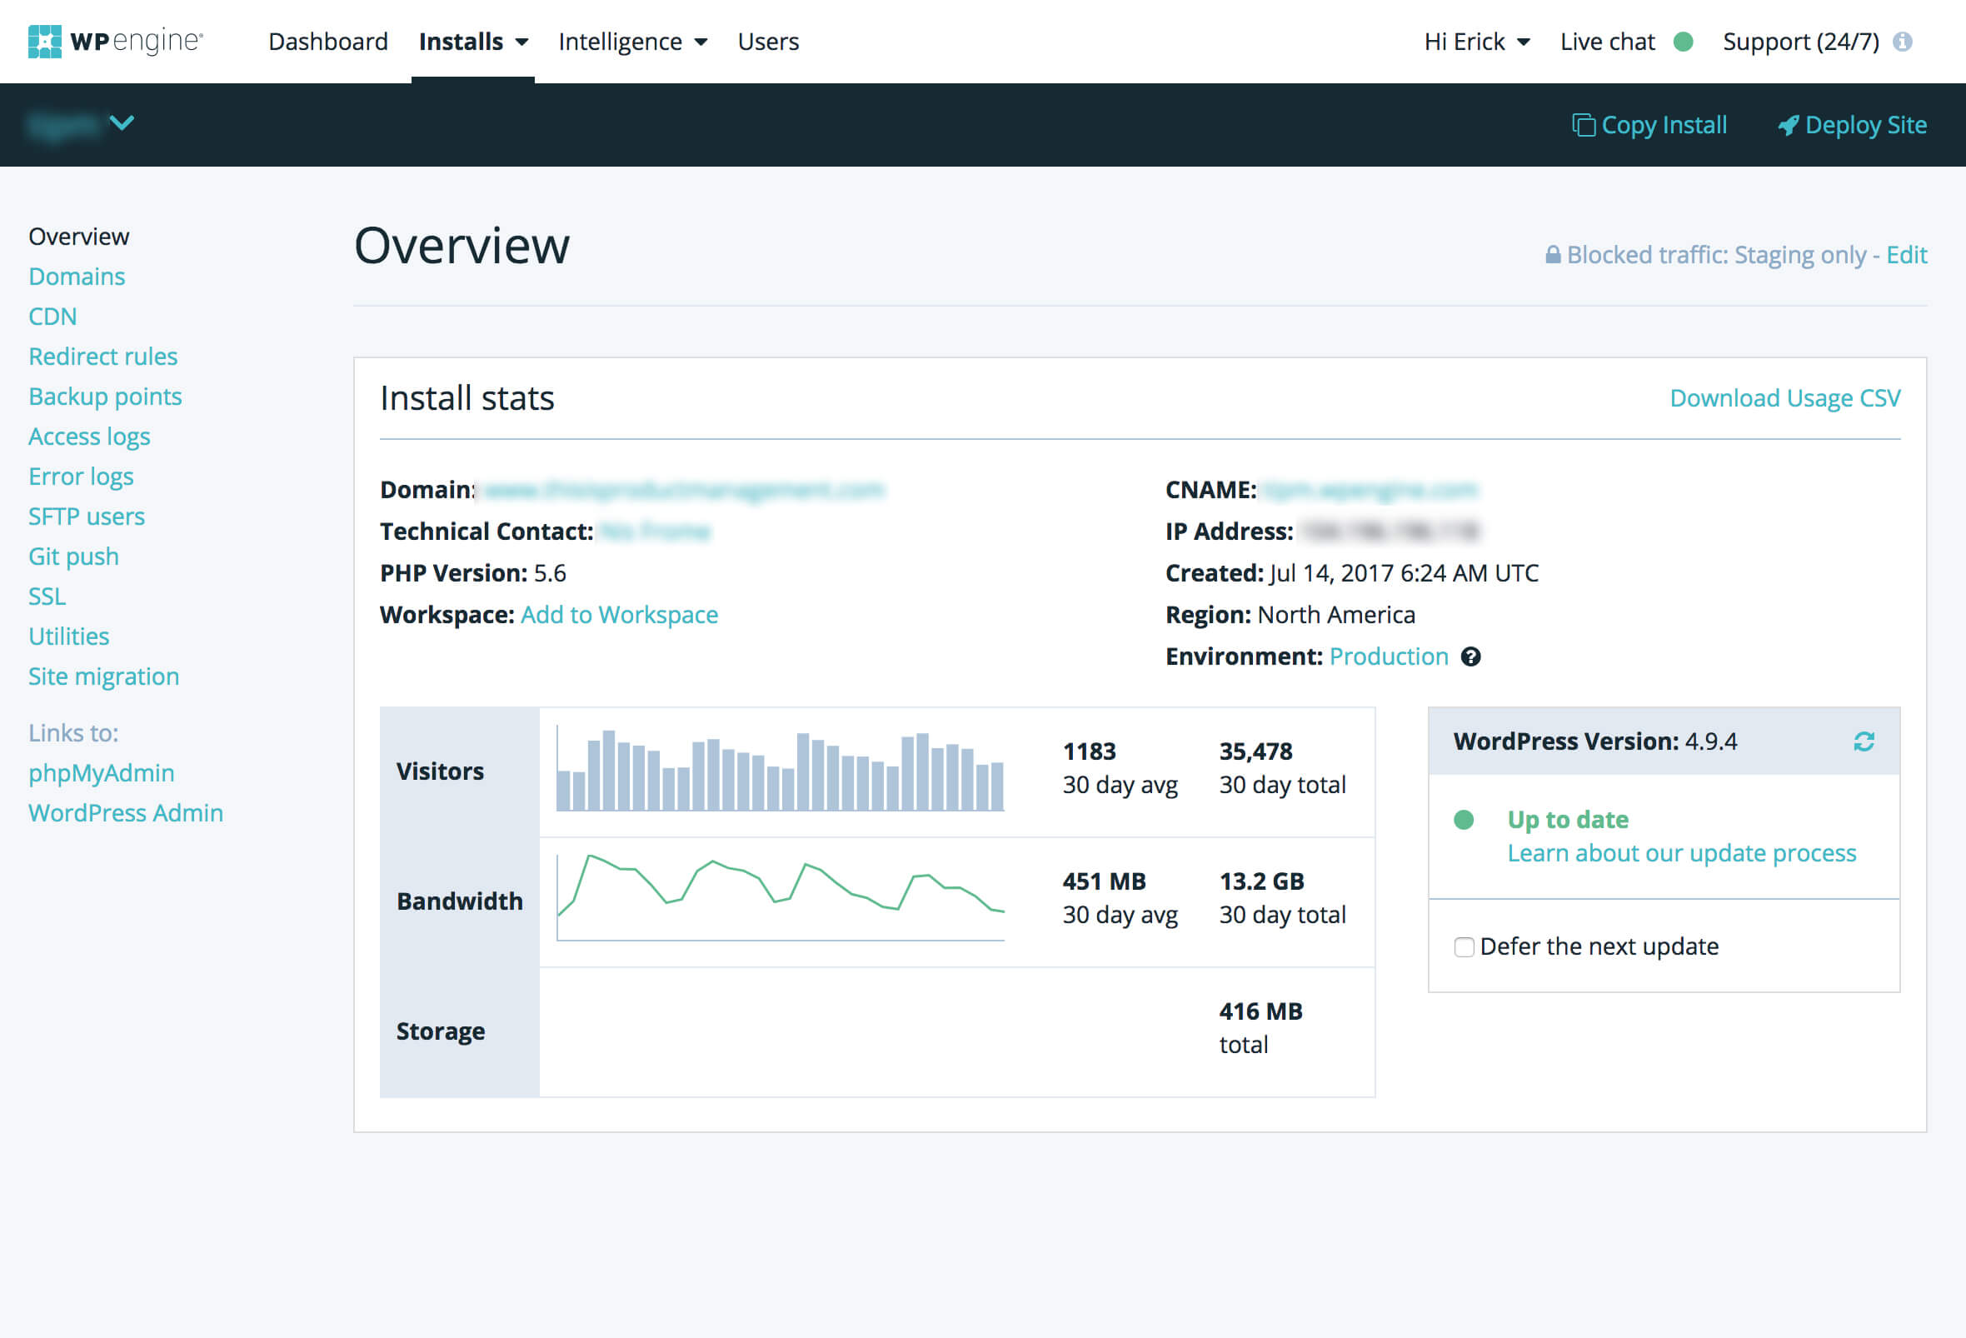Click Add to Workspace link
The width and height of the screenshot is (1966, 1338).
619,615
